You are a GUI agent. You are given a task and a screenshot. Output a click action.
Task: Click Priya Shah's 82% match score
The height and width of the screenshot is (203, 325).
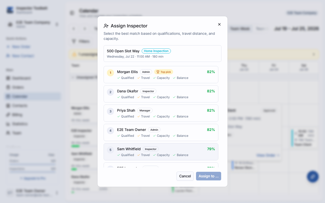click(x=211, y=110)
